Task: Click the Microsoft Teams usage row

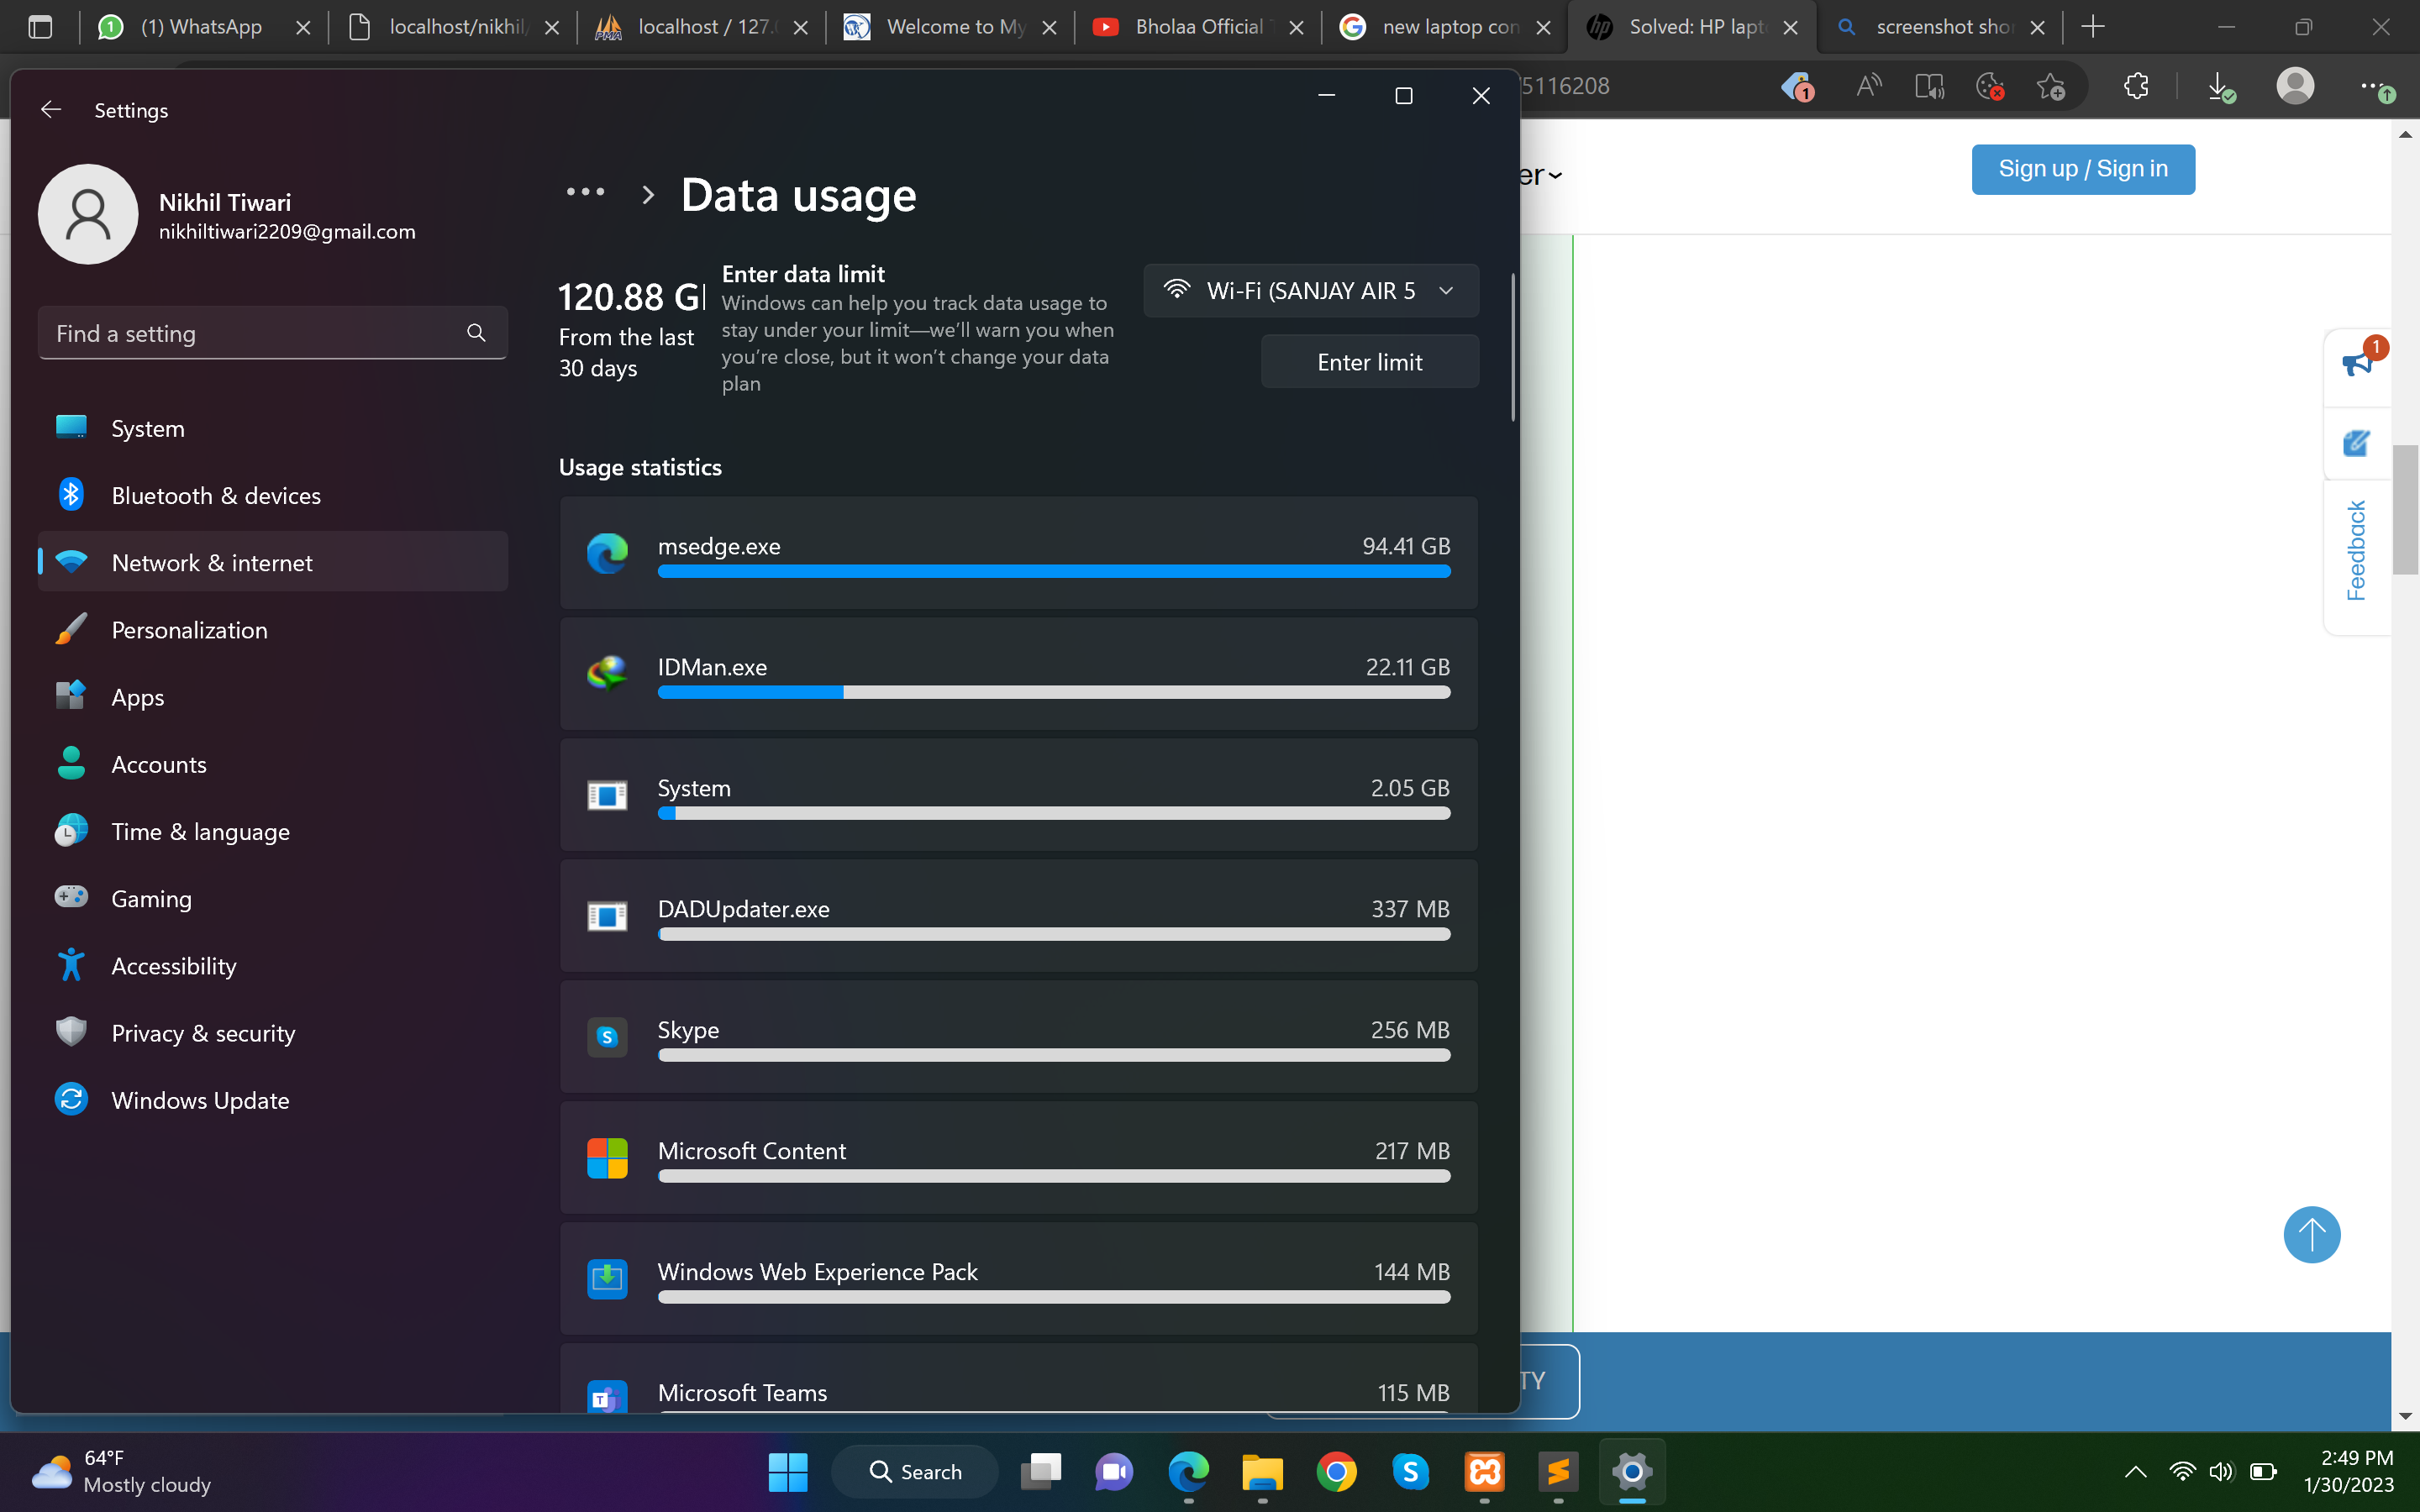Action: click(x=1018, y=1379)
